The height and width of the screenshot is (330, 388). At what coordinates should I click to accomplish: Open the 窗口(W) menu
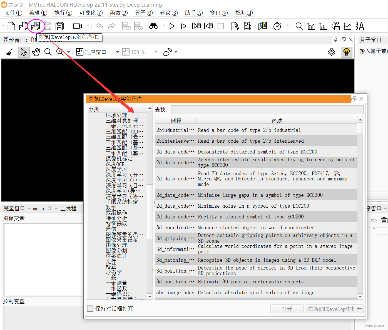click(219, 13)
